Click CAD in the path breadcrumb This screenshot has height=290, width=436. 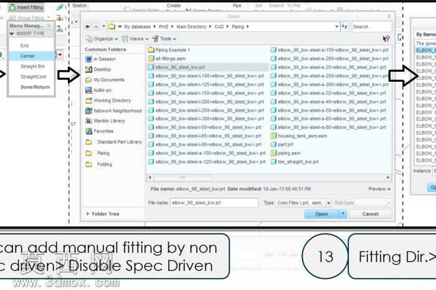(x=219, y=27)
